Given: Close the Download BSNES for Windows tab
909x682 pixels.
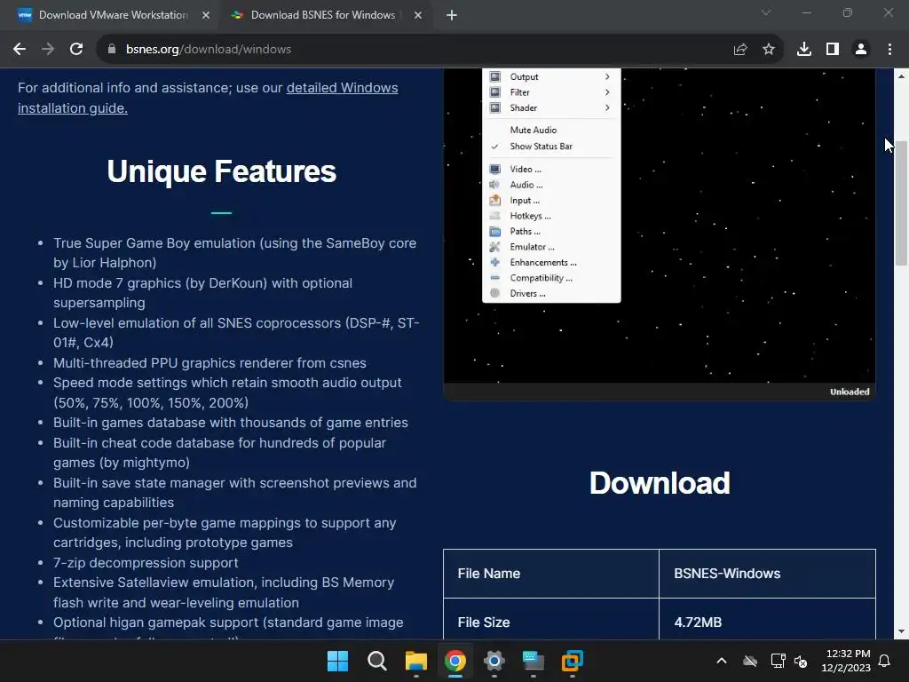Looking at the screenshot, I should point(418,15).
